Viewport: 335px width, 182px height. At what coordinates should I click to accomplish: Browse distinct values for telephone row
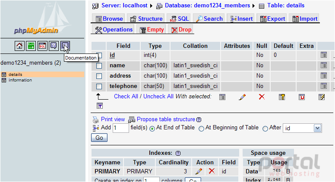324,86
